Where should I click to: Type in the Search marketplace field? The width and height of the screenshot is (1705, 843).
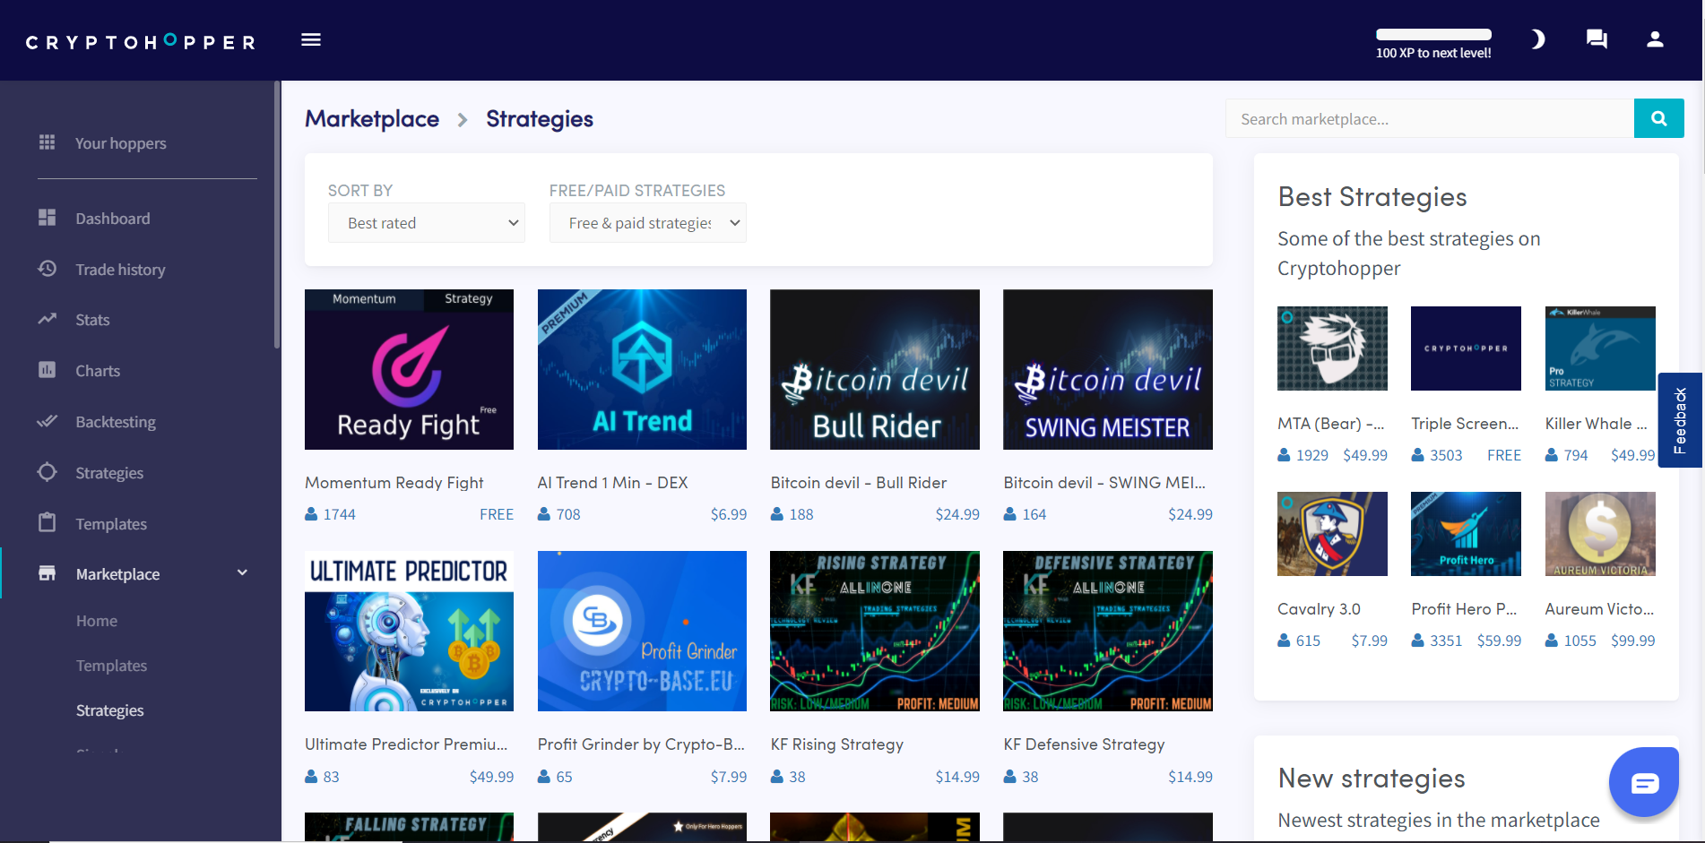[1429, 119]
